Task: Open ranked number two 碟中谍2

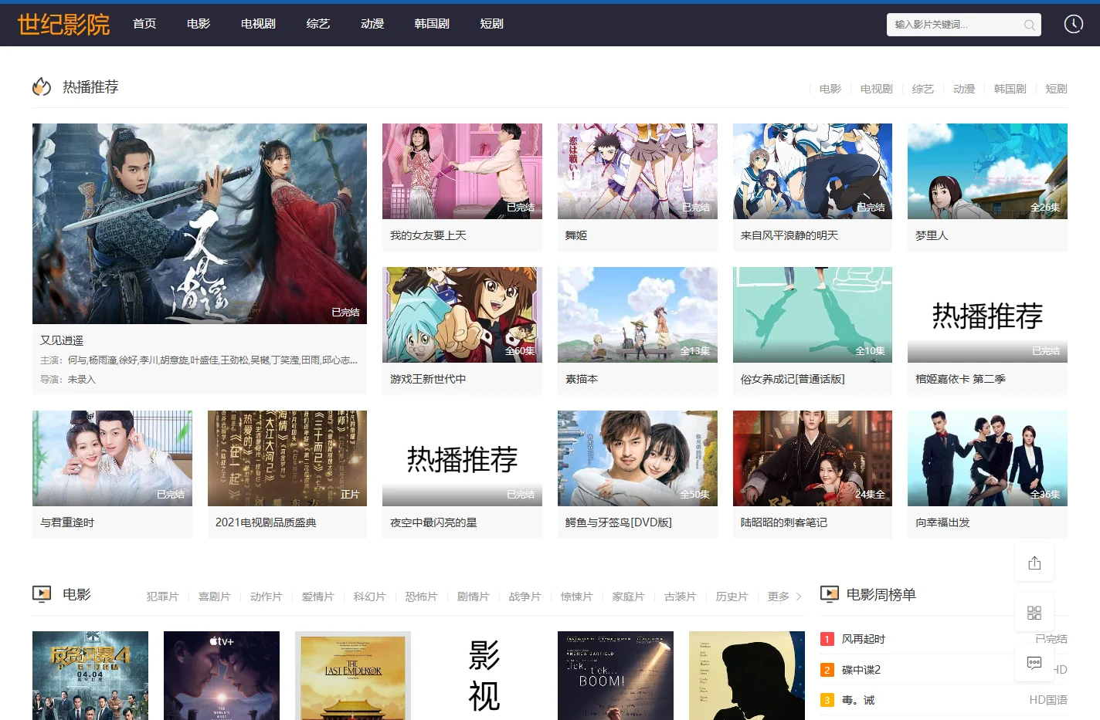Action: 861,670
